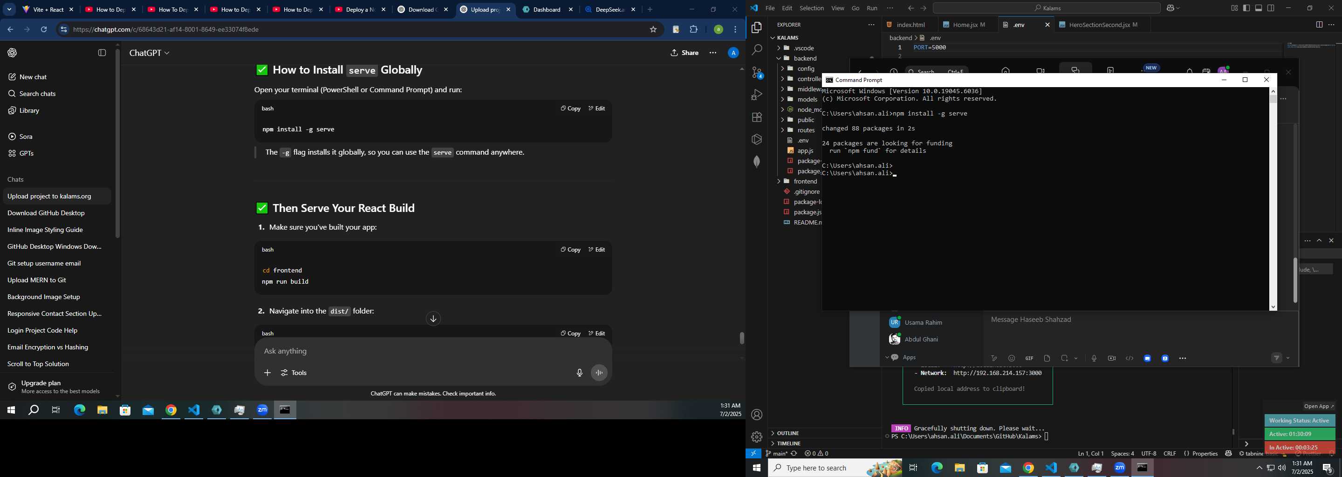Open the send options chevron in Zoom chat

[x=1288, y=358]
